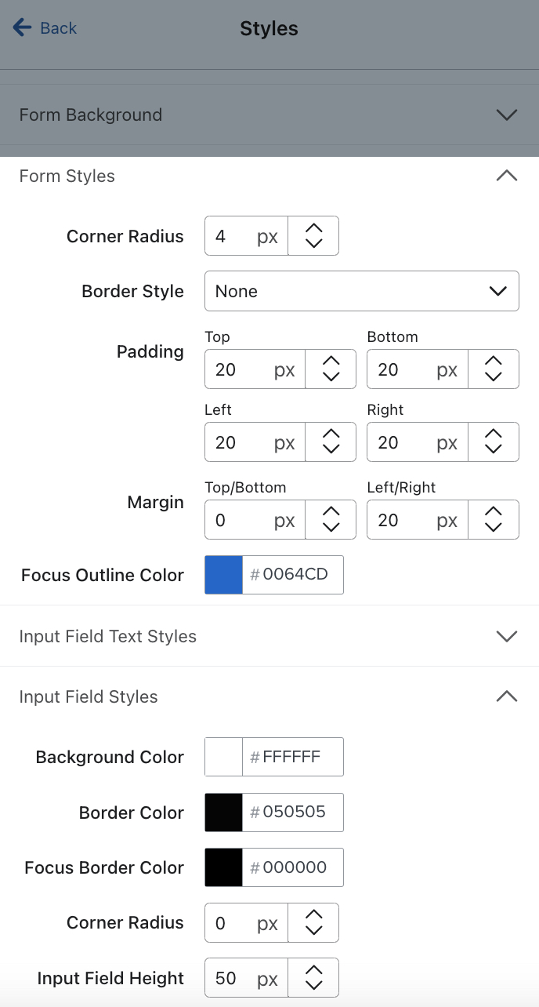Expand the Input Field Text Styles section
The image size is (539, 1007).
pos(506,636)
